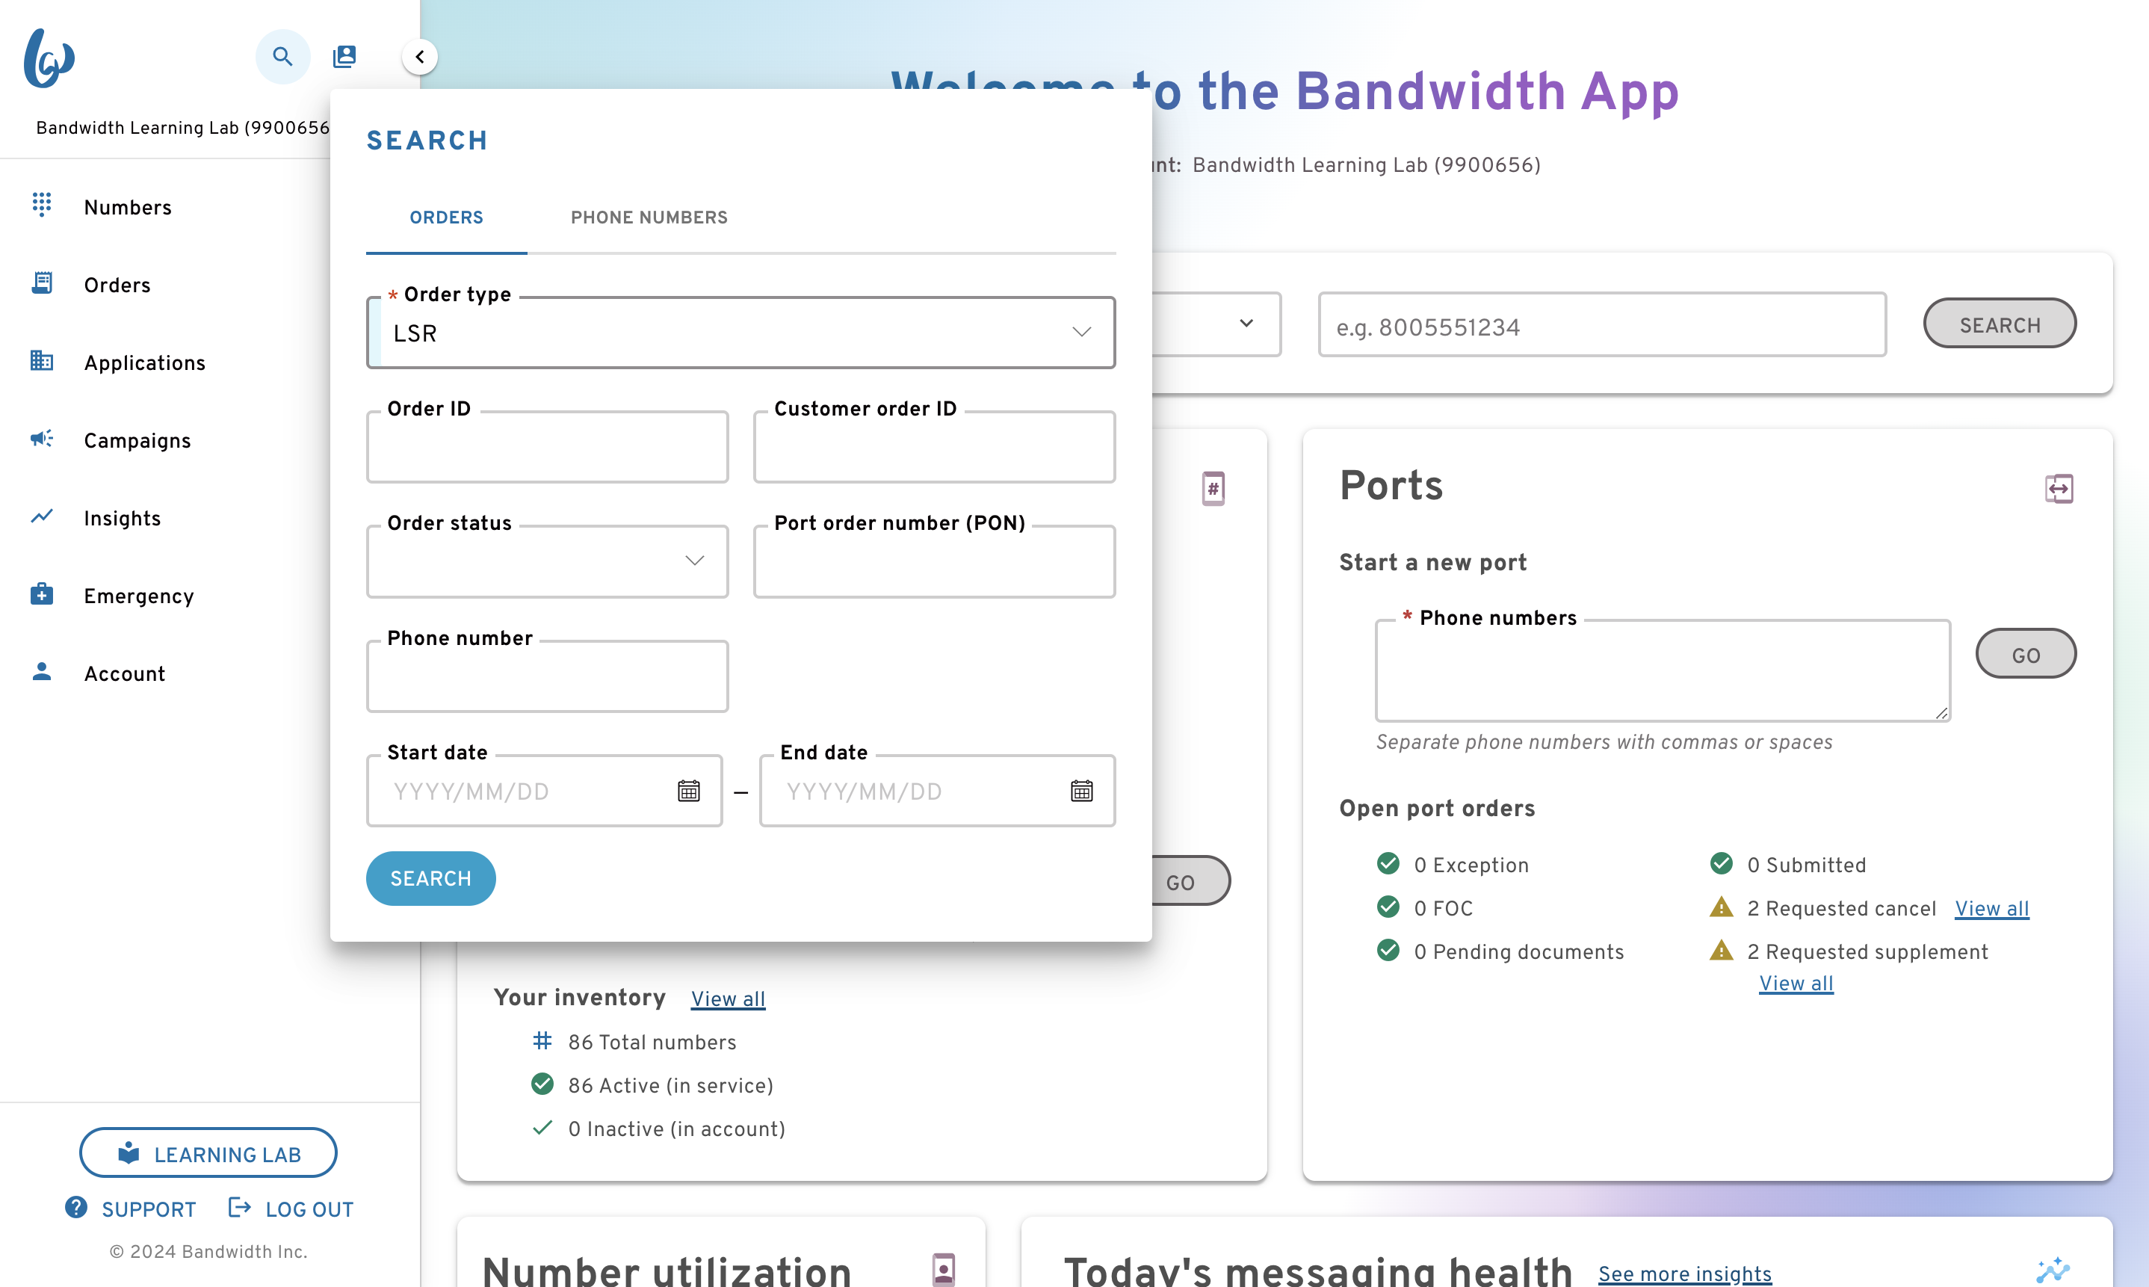
Task: Click the '0 FOC' status text
Action: pos(1444,909)
